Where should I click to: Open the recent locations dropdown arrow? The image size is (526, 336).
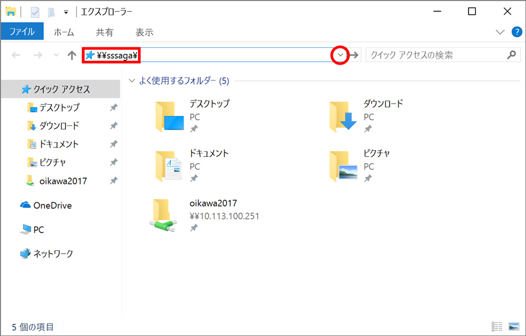point(56,55)
